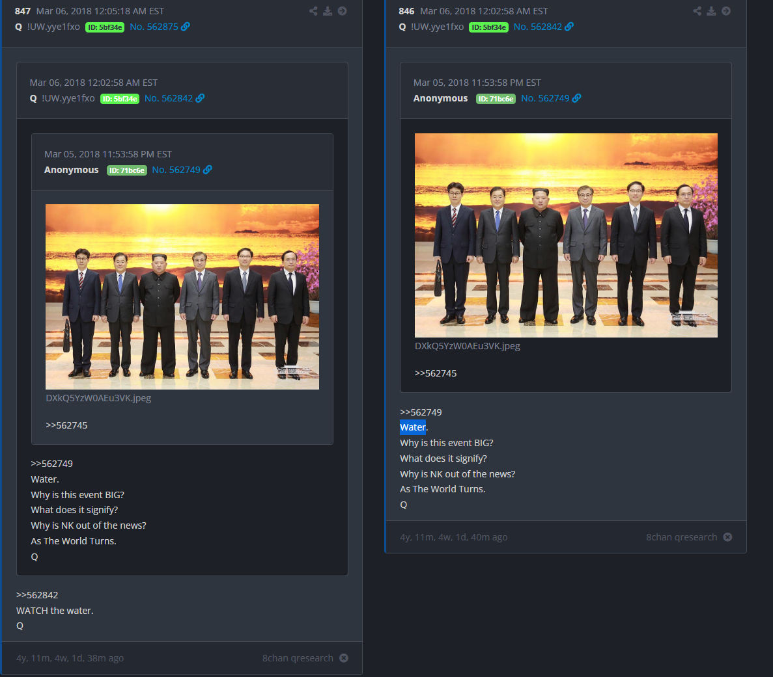
Task: Click download icon on post 847
Action: [328, 11]
